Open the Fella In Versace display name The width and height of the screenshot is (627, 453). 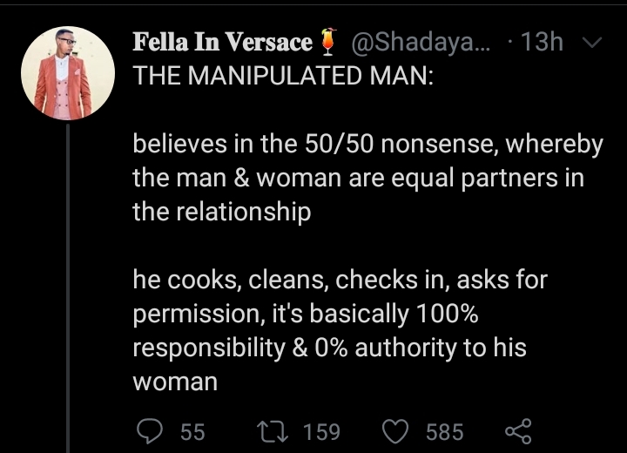[x=222, y=42]
